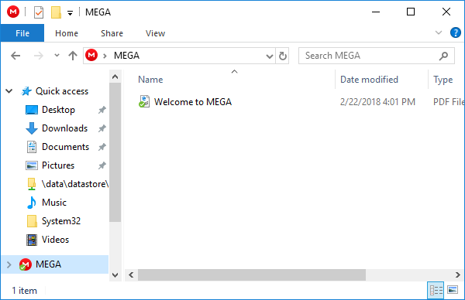Click the MEGA logo in title bar
Viewport: 465px width, 300px height.
point(13,12)
